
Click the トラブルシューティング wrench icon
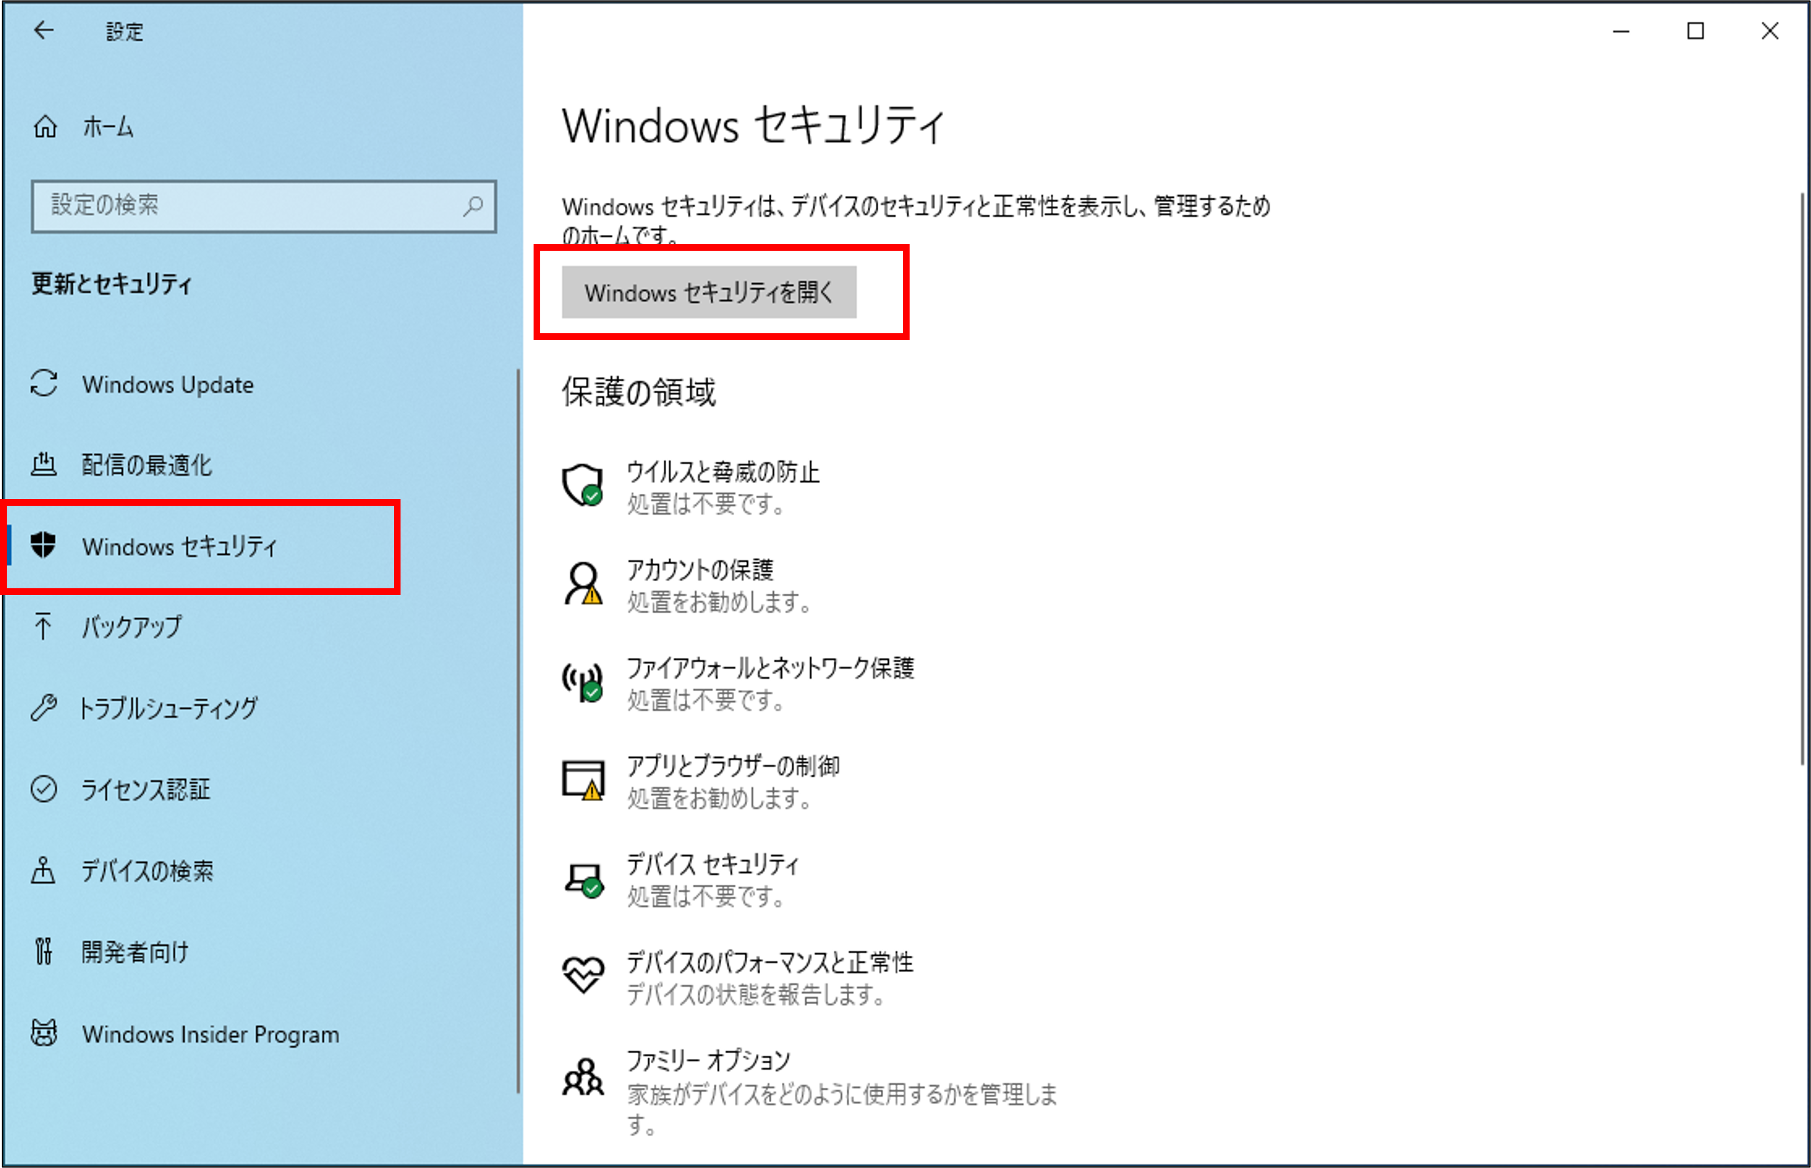[x=43, y=707]
